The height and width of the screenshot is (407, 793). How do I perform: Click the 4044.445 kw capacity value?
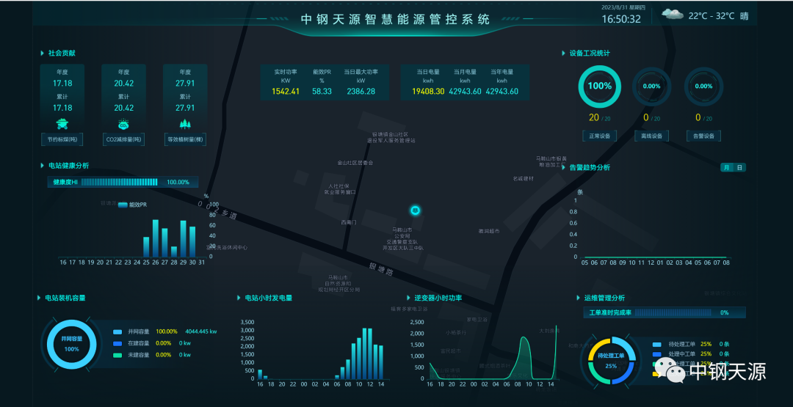coord(200,331)
